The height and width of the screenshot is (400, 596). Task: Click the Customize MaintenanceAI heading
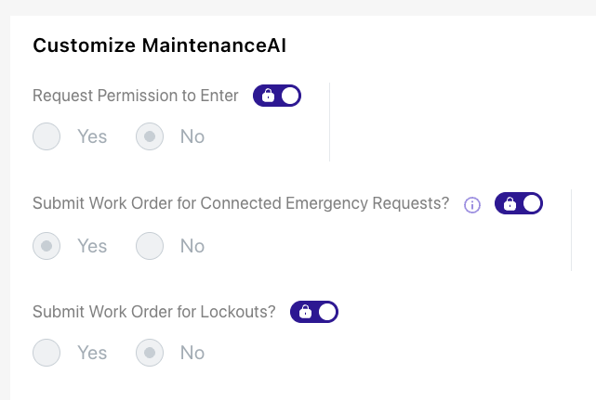[159, 45]
